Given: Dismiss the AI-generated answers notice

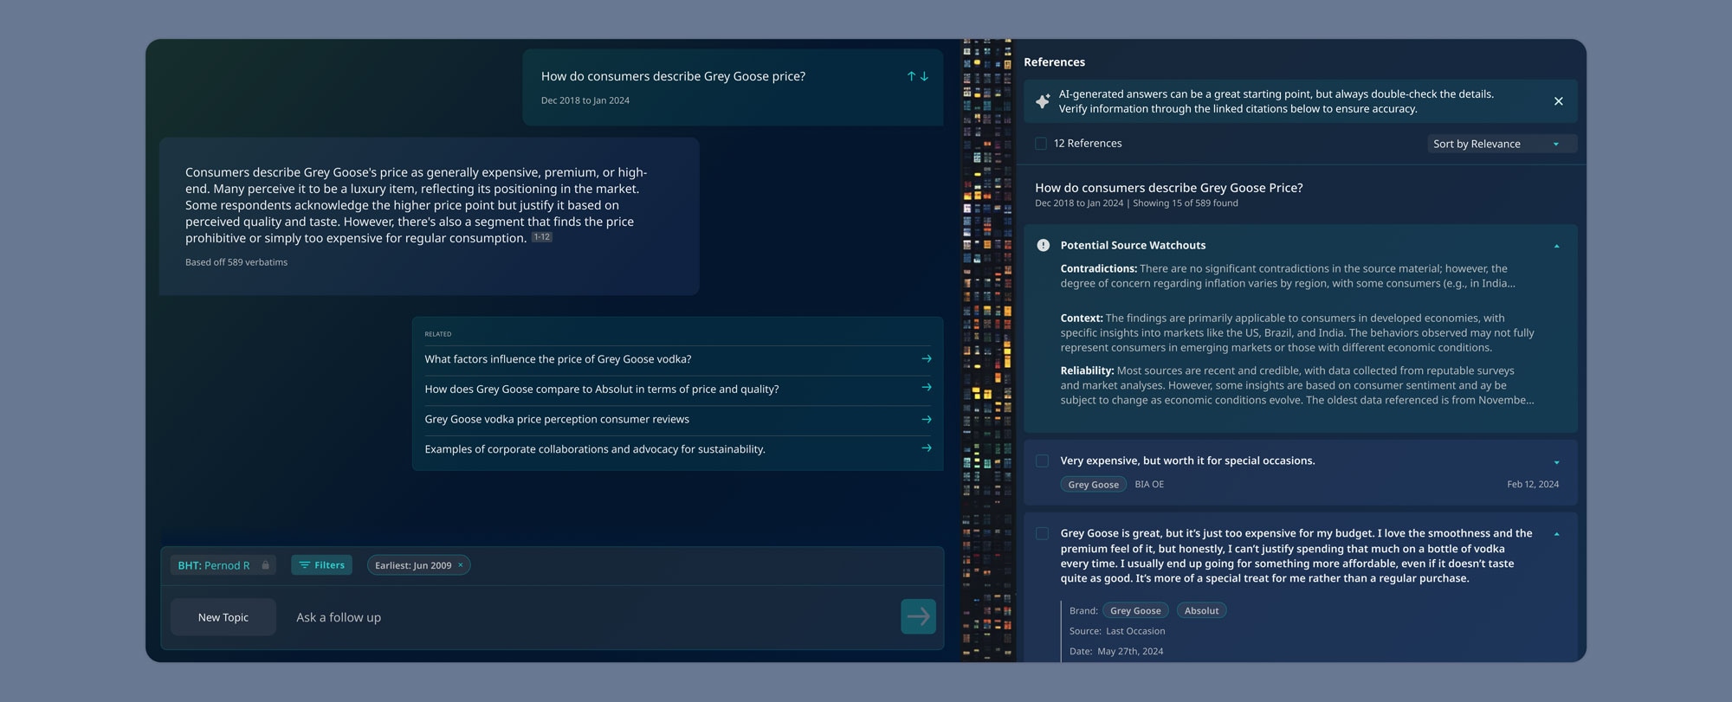Looking at the screenshot, I should point(1558,101).
